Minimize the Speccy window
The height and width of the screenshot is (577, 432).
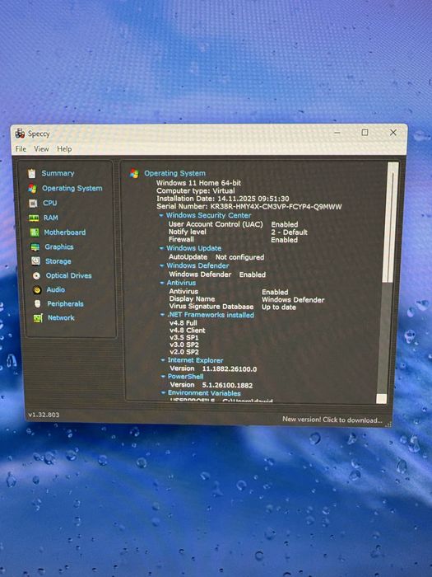[x=337, y=133]
